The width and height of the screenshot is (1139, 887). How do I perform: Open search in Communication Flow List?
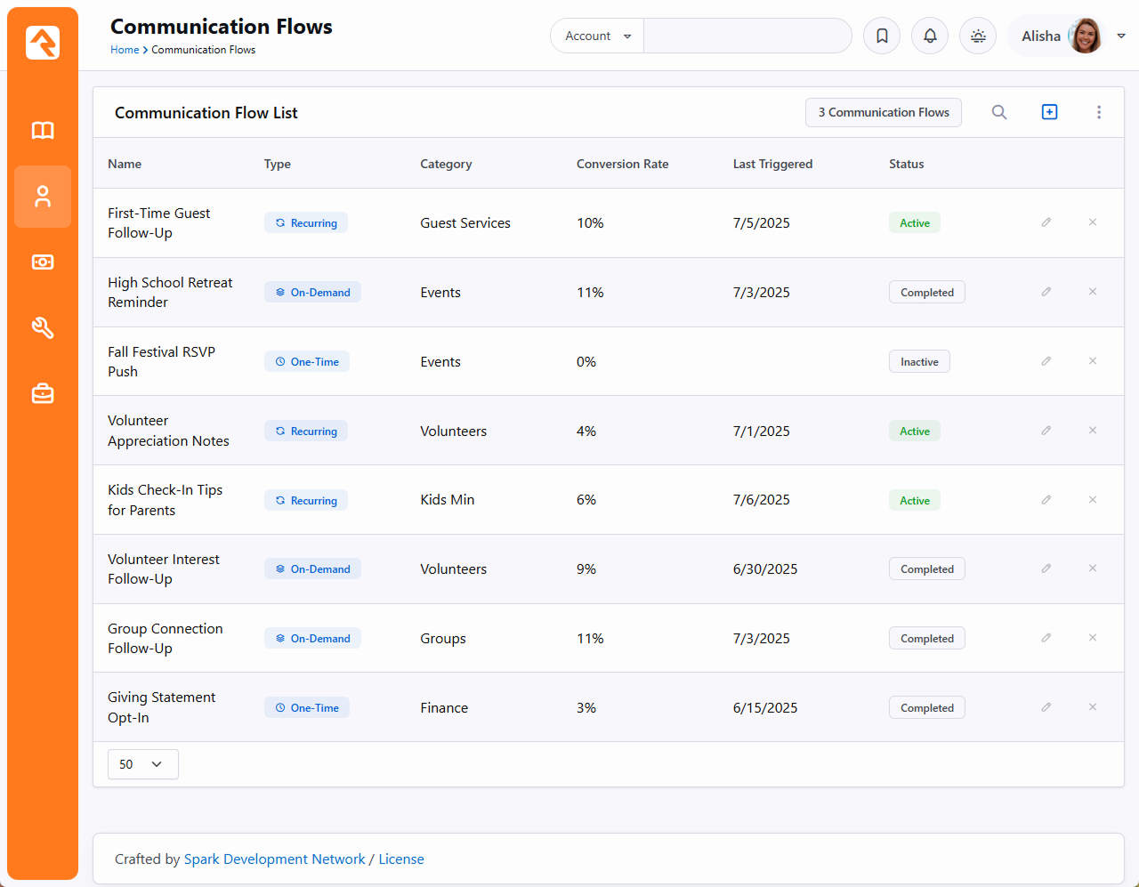coord(999,112)
